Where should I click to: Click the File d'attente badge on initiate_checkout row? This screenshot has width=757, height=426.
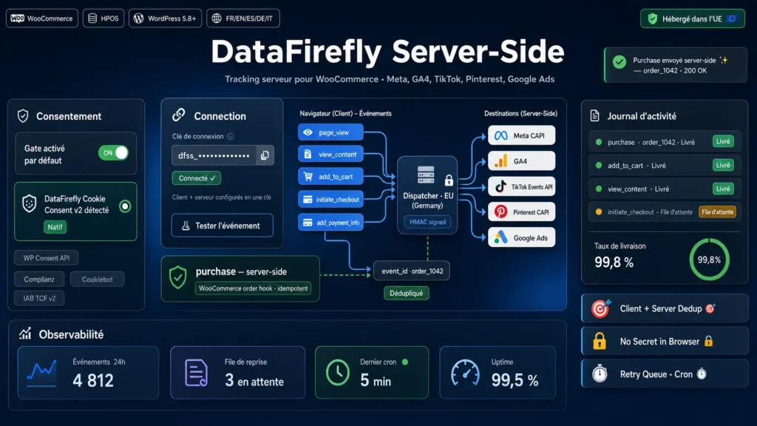tap(717, 212)
